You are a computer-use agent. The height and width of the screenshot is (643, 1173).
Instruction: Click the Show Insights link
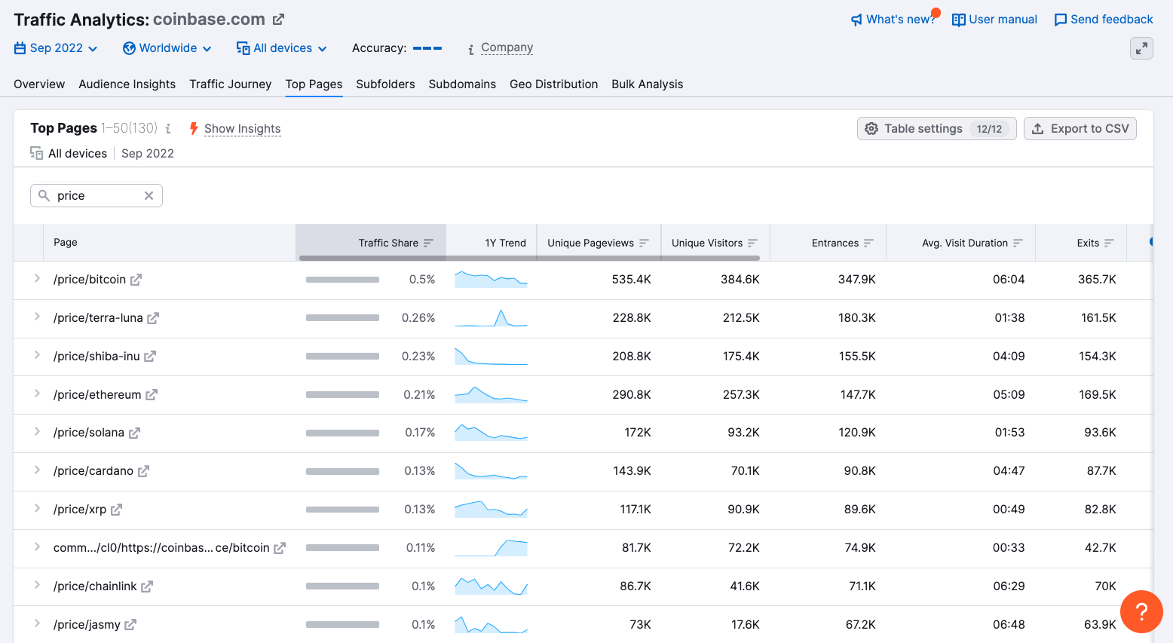pos(242,129)
